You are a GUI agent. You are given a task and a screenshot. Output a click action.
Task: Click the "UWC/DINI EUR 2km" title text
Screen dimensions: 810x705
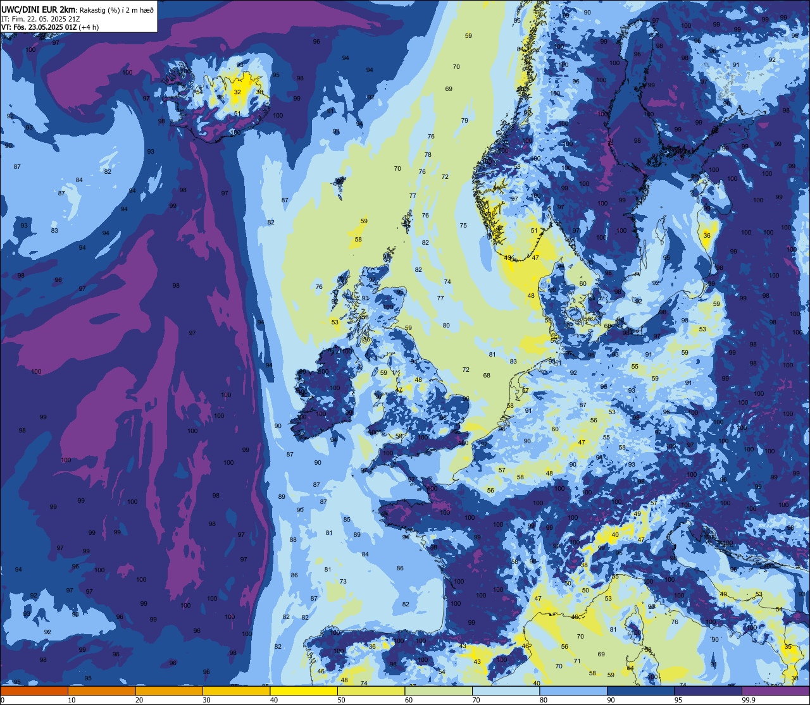[39, 9]
